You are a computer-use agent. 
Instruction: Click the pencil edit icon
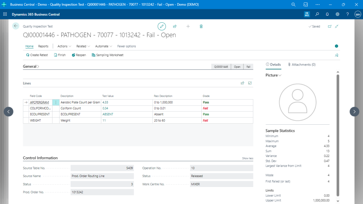[162, 26]
